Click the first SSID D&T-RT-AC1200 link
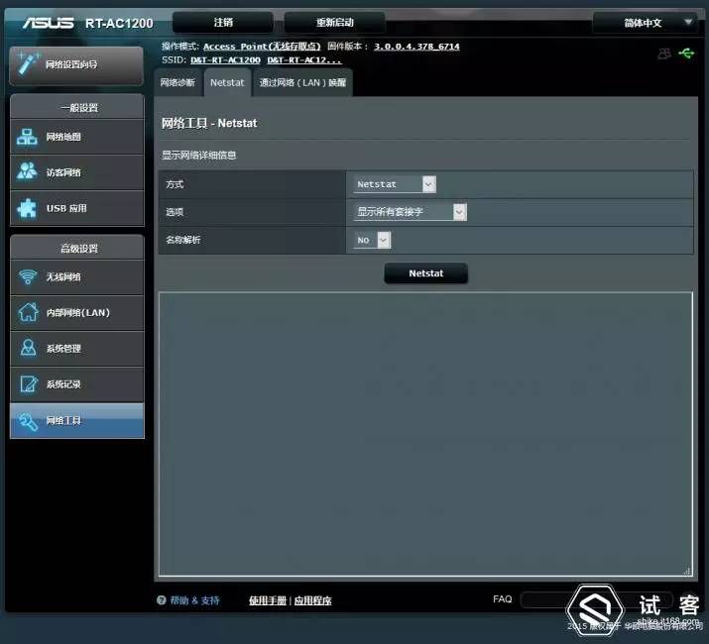The height and width of the screenshot is (644, 709). click(225, 60)
